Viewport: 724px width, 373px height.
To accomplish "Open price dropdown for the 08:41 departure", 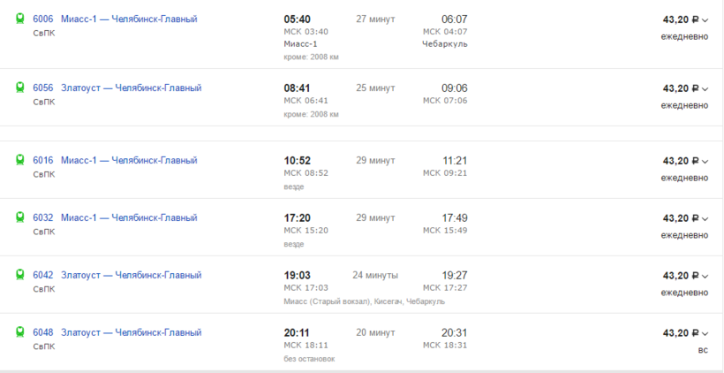I will (705, 88).
